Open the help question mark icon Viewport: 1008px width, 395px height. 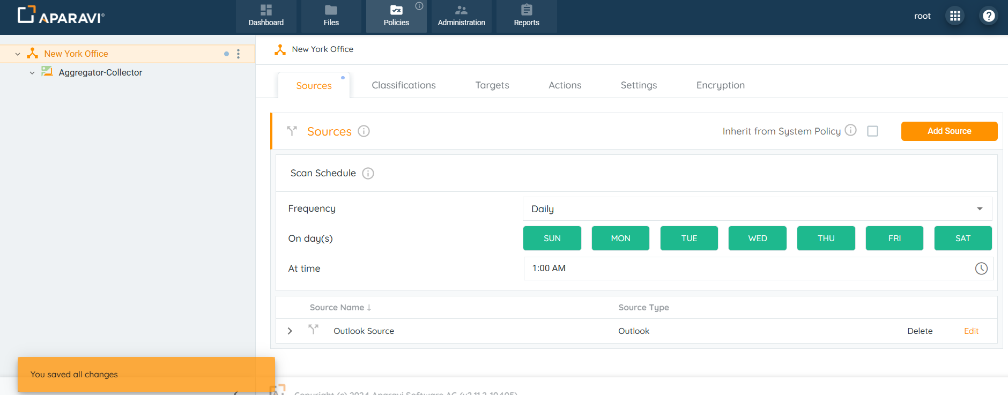pos(989,16)
